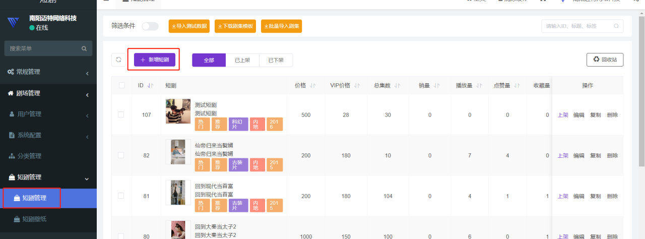Collapse the 短剧管理 parent menu
Image resolution: width=645 pixels, height=239 pixels.
tap(48, 177)
